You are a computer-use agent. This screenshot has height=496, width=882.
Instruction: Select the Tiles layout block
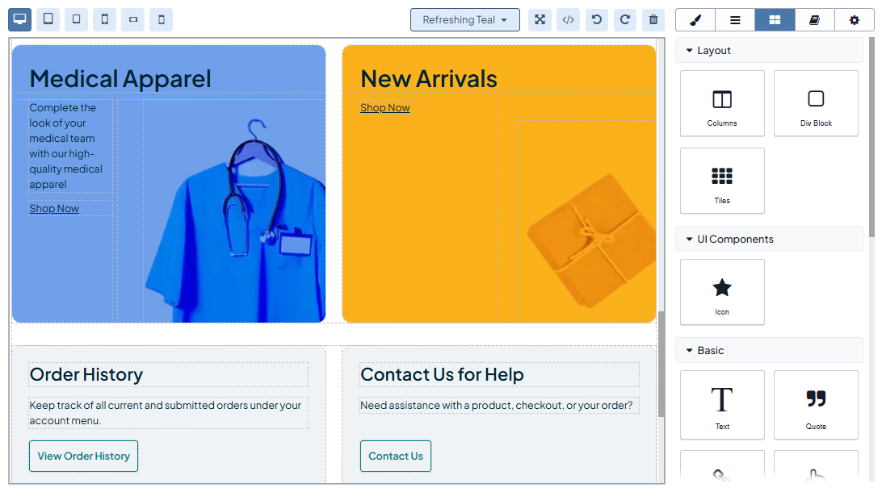pyautogui.click(x=722, y=181)
